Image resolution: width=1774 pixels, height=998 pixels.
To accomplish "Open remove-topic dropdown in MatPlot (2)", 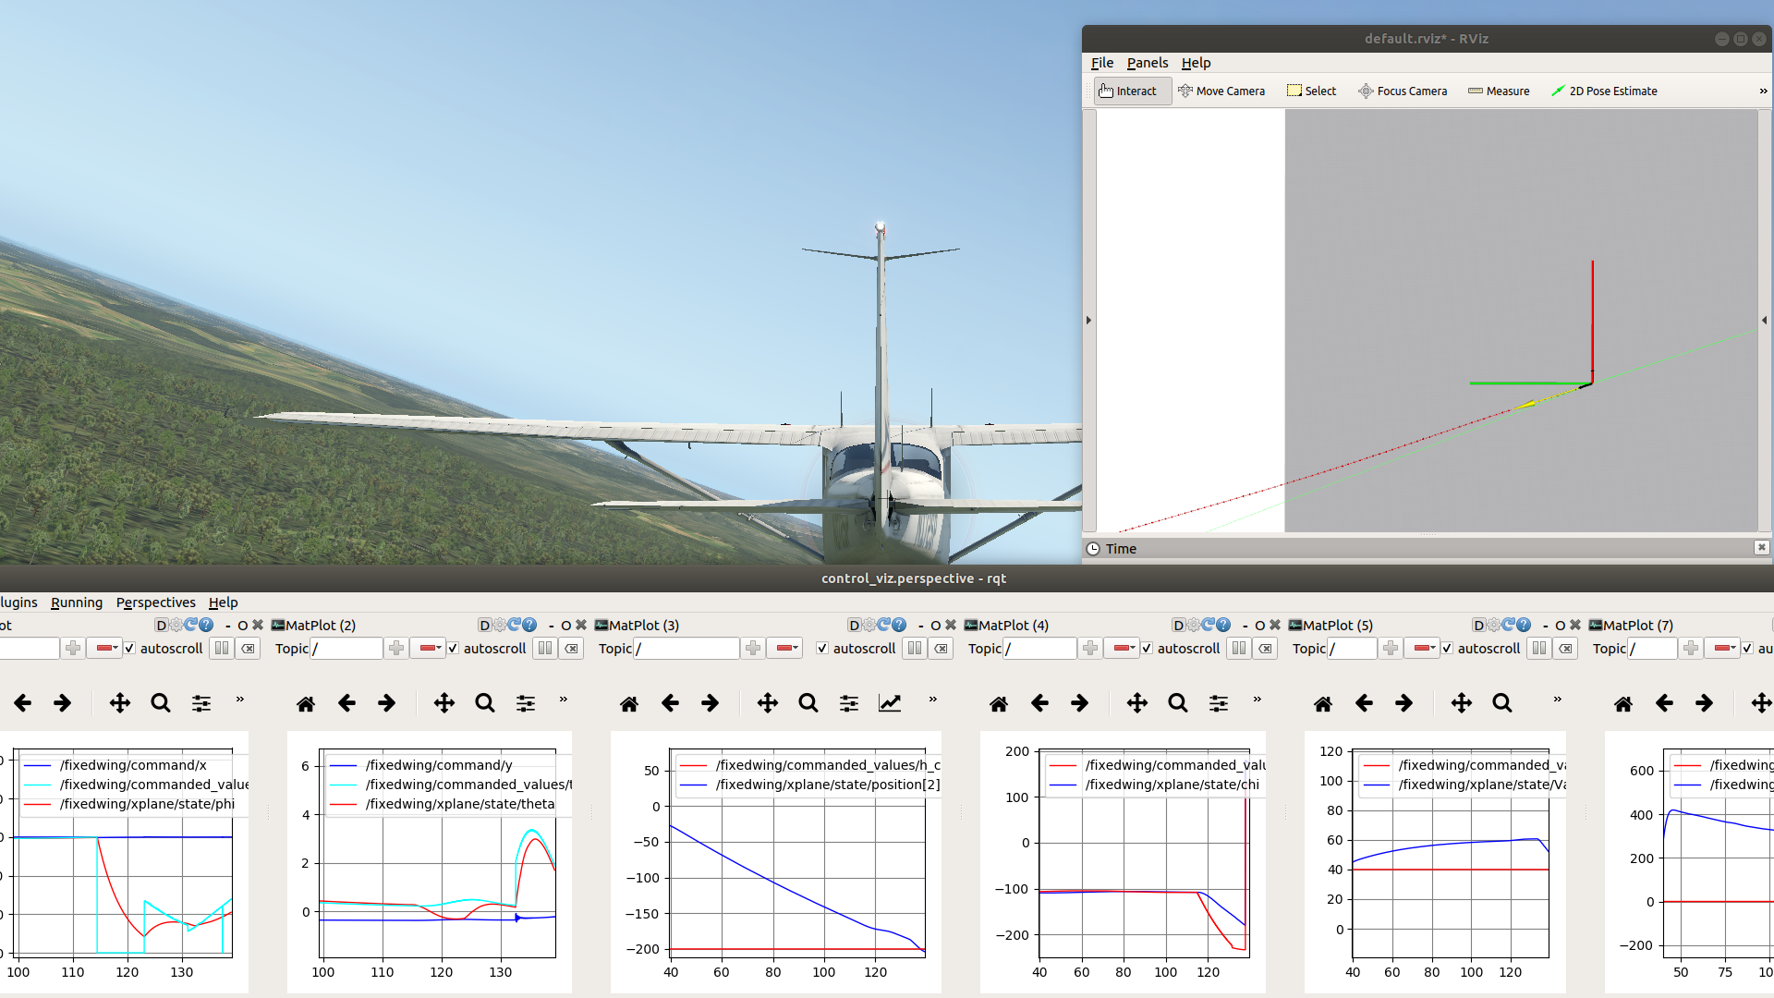I will pos(428,648).
